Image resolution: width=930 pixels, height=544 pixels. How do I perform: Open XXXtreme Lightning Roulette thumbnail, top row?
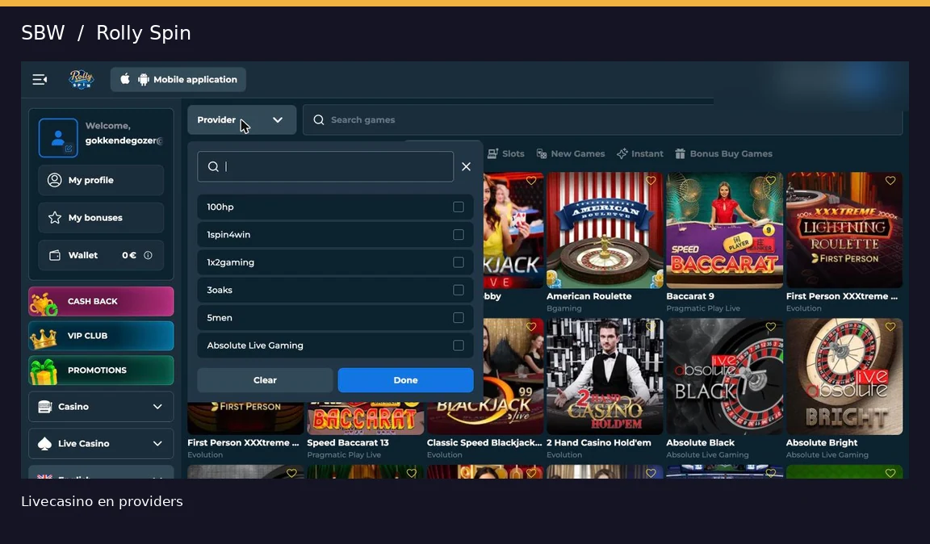click(x=844, y=230)
